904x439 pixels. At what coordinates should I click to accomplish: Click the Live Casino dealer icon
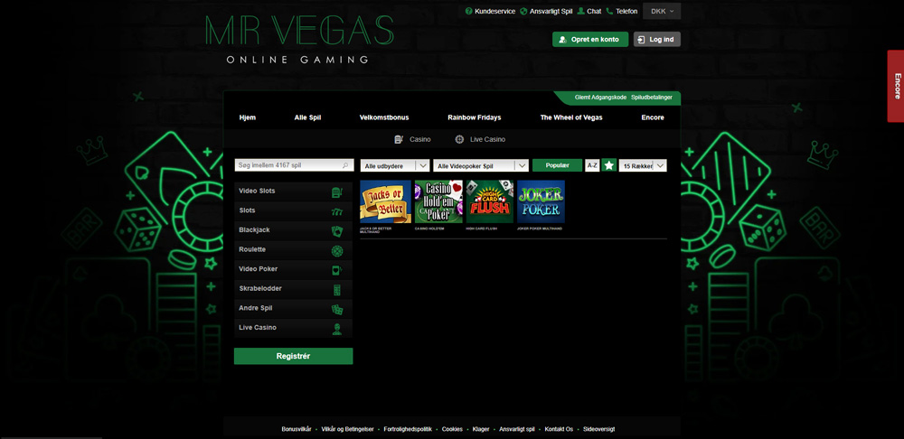coord(337,329)
